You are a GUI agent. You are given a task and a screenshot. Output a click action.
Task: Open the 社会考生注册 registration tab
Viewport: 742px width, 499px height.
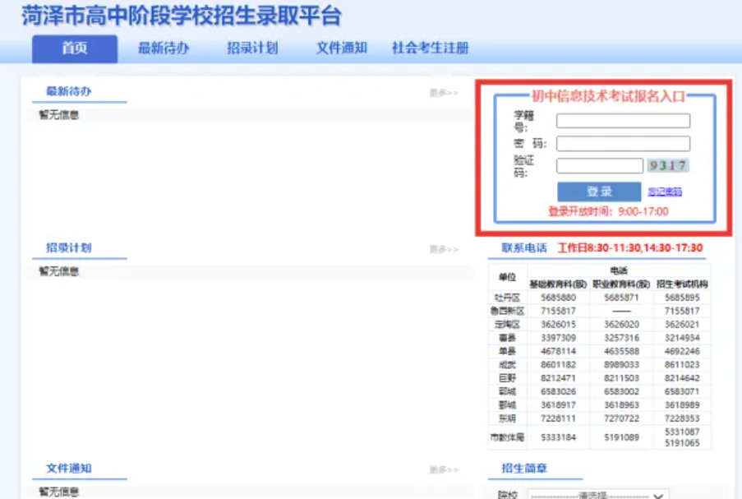430,49
